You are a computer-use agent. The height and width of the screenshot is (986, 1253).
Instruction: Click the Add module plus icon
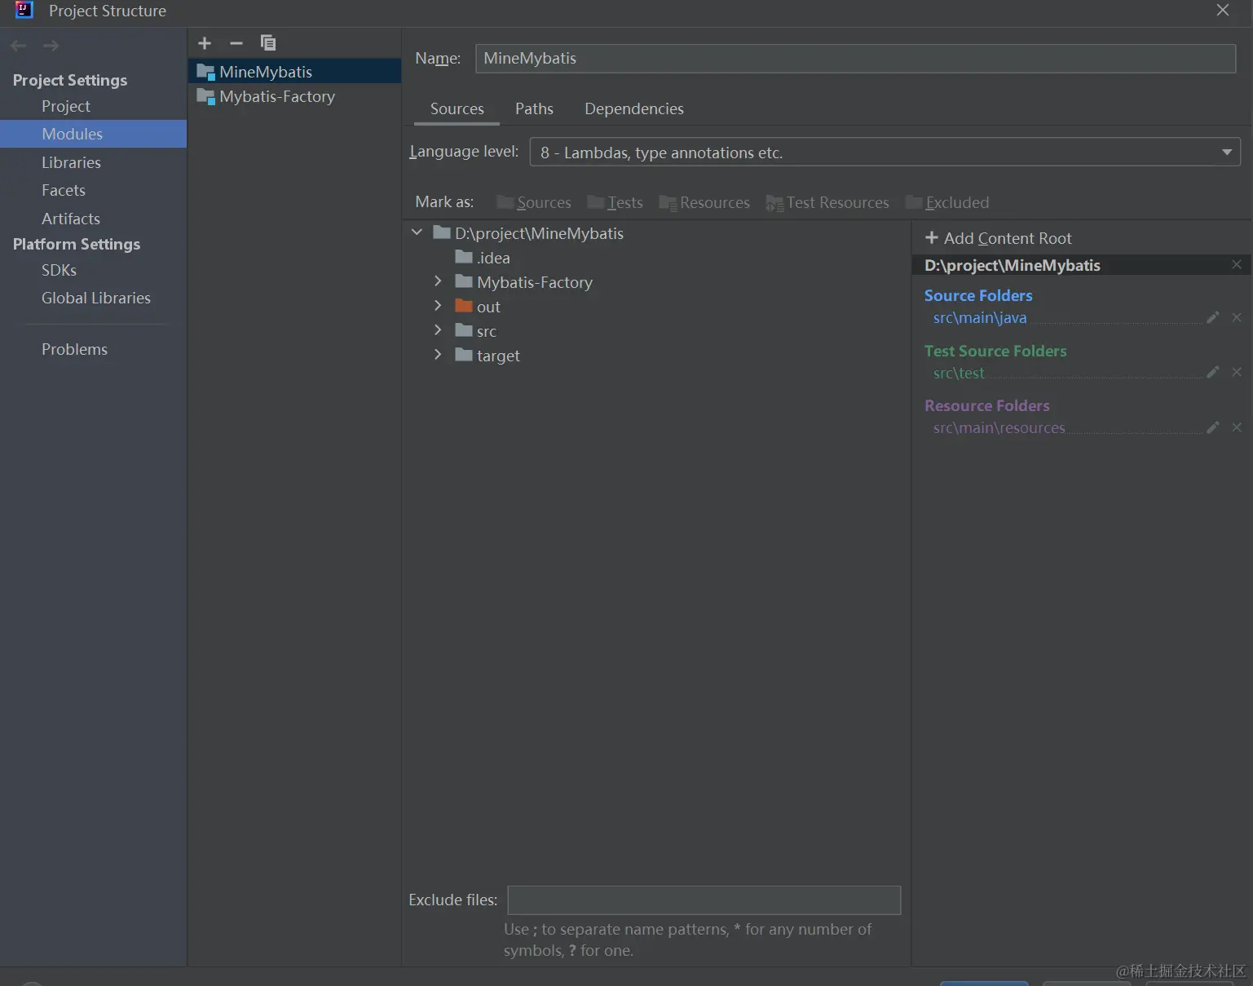click(x=205, y=43)
